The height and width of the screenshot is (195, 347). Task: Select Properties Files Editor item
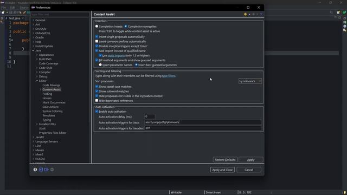tap(53, 133)
